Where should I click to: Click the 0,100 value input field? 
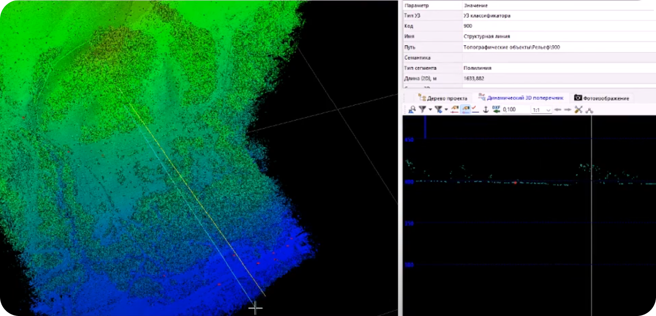(x=515, y=109)
